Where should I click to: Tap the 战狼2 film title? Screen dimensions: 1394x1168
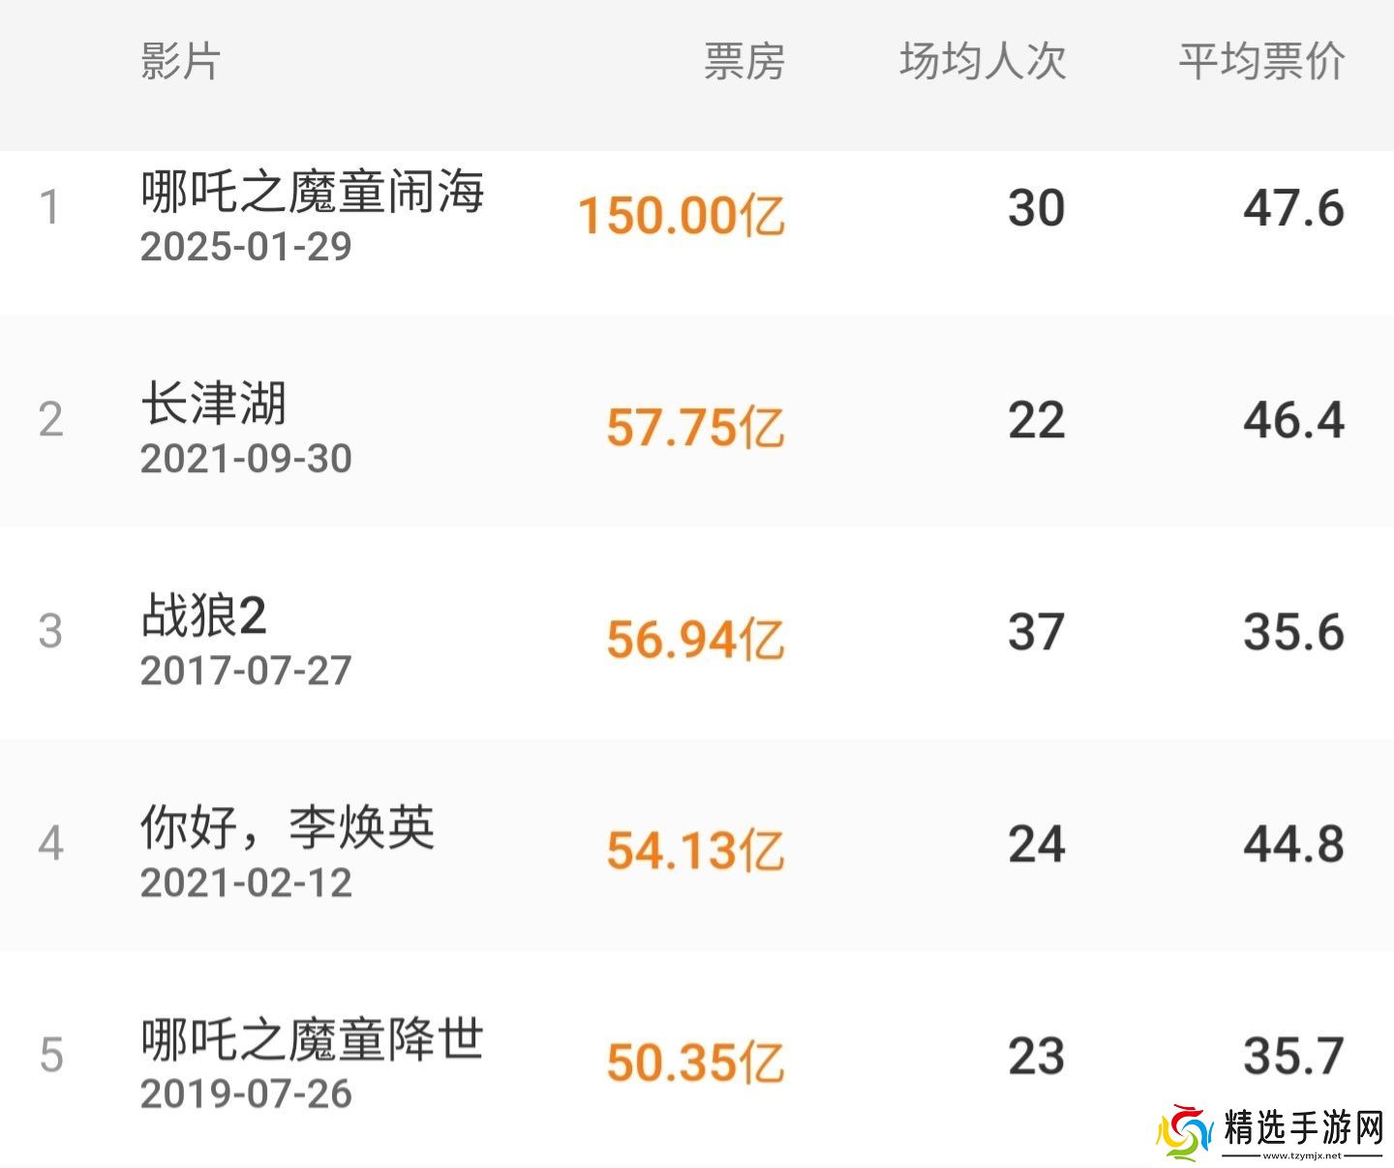(203, 615)
